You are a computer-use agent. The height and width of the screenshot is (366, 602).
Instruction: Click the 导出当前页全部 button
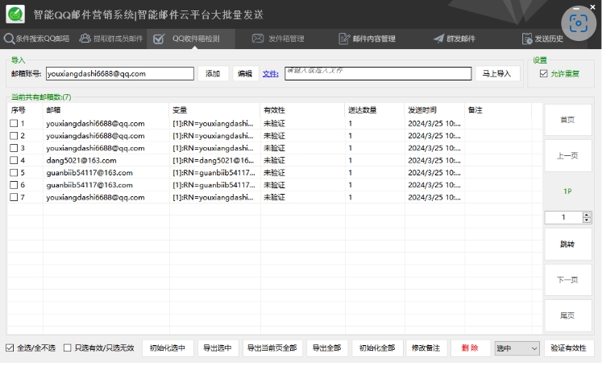point(272,348)
